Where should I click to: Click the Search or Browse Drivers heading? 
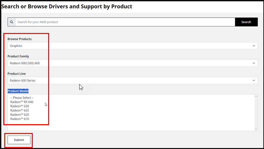pyautogui.click(x=66, y=6)
